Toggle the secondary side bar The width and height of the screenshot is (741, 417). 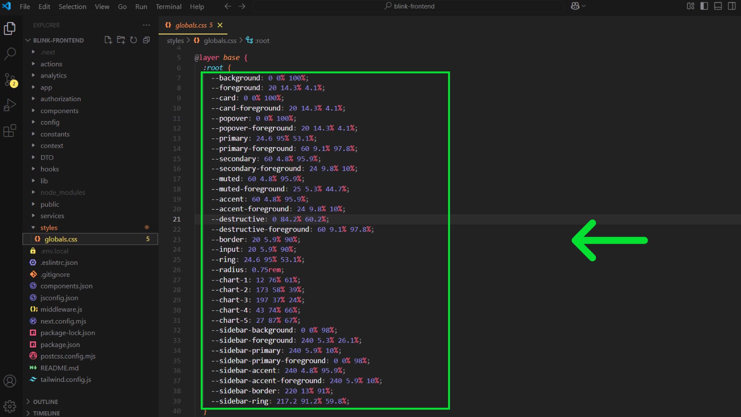click(x=731, y=6)
